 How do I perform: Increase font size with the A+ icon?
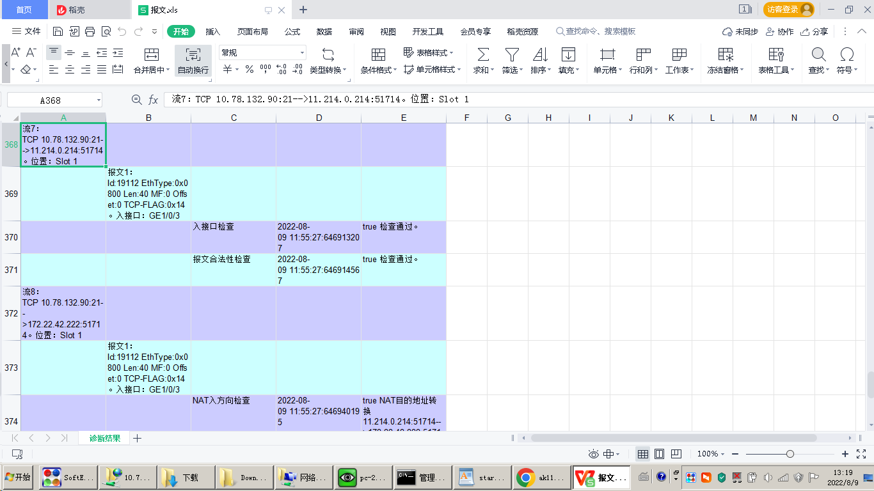16,52
